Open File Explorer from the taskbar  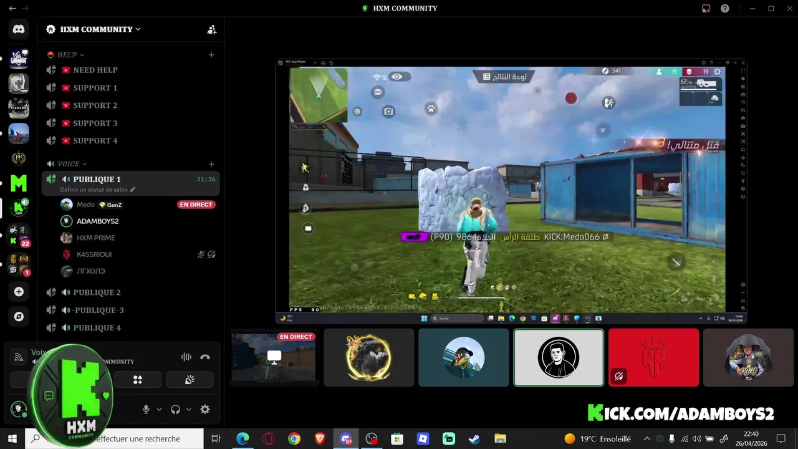pyautogui.click(x=500, y=439)
